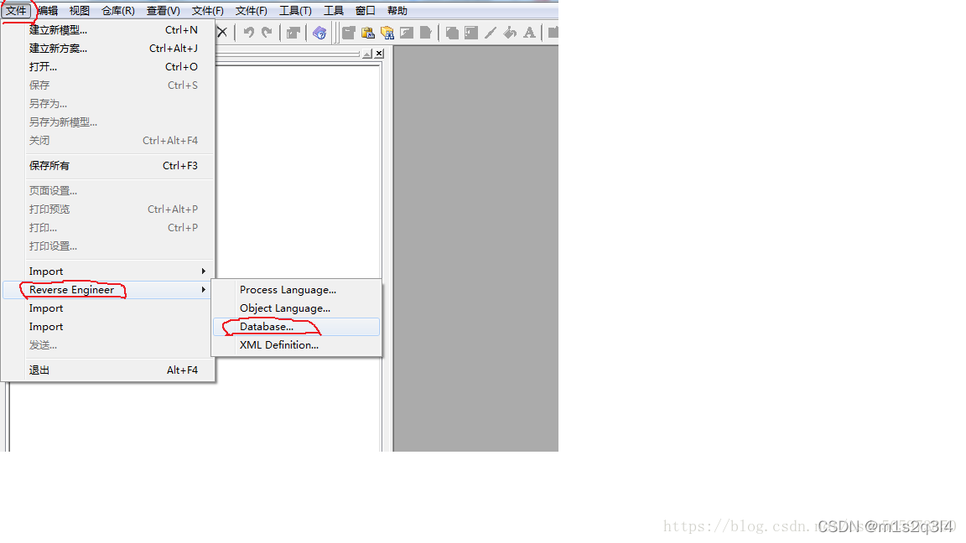The width and height of the screenshot is (966, 543).
Task: Open the blue help book icon
Action: pos(319,33)
